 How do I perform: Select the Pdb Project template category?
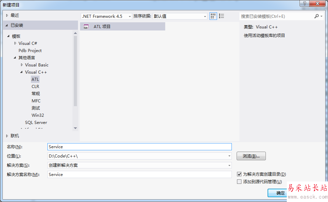[30, 50]
